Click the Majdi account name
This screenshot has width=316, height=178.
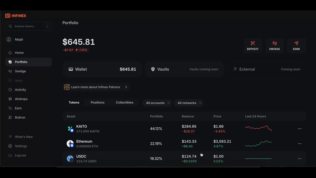click(x=19, y=40)
